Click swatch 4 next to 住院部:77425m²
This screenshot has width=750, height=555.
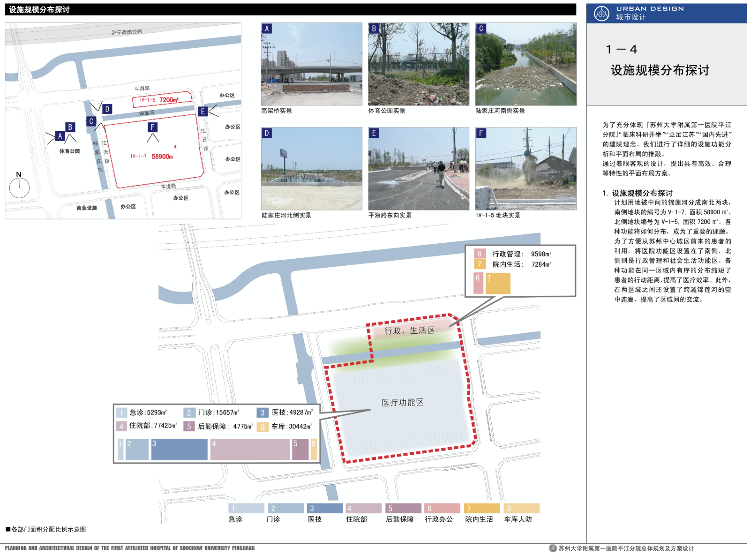coord(121,427)
